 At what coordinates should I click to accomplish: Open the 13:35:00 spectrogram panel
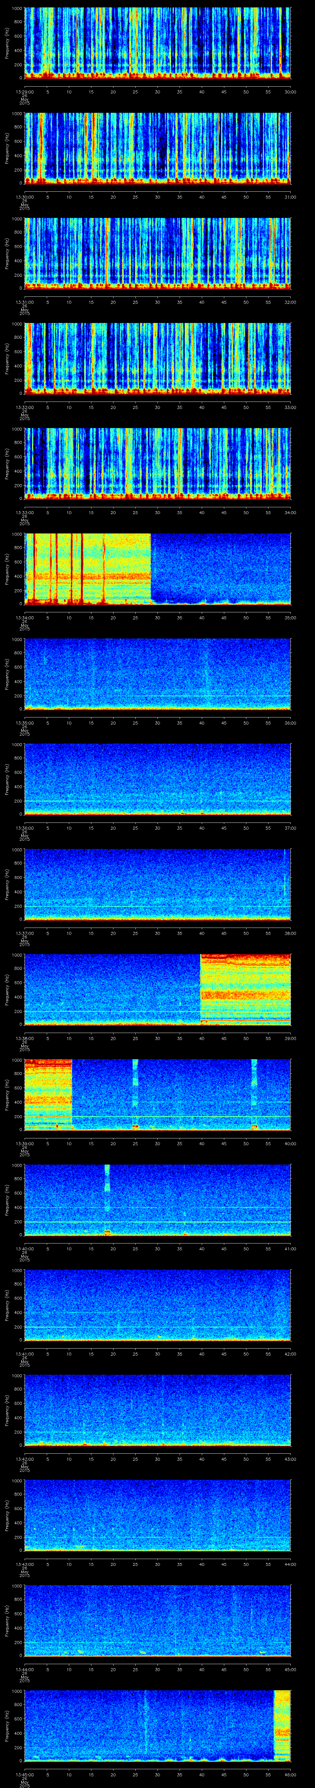click(158, 674)
